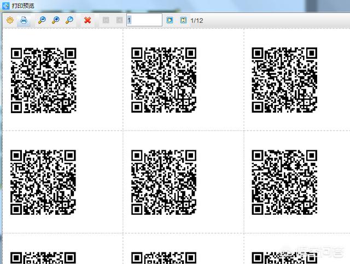Click the page number input field
The height and width of the screenshot is (264, 350).
[x=144, y=20]
